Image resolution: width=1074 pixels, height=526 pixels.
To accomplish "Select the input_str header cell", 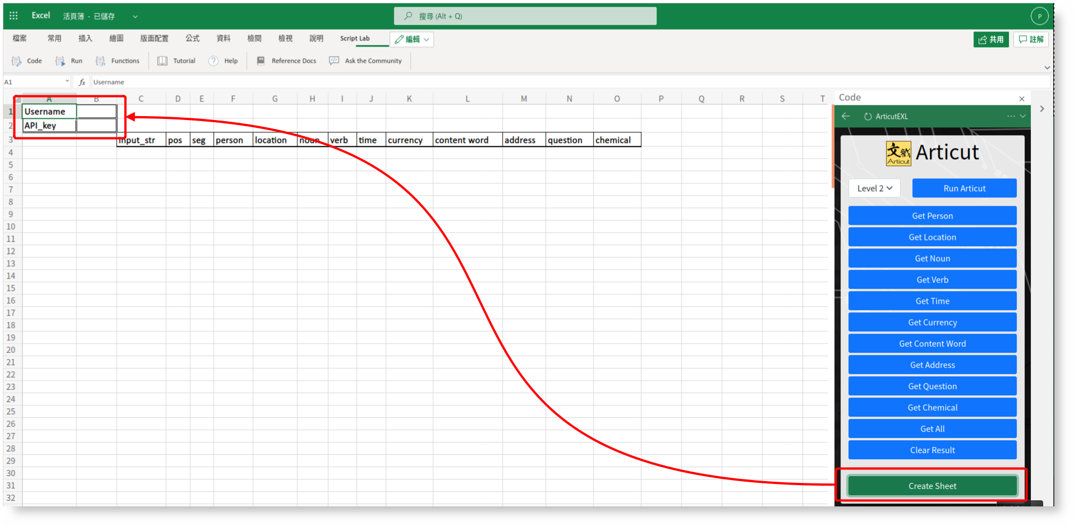I will pos(141,140).
